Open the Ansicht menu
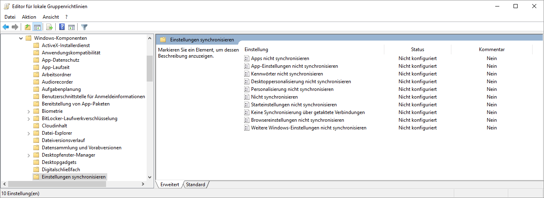 tap(51, 17)
